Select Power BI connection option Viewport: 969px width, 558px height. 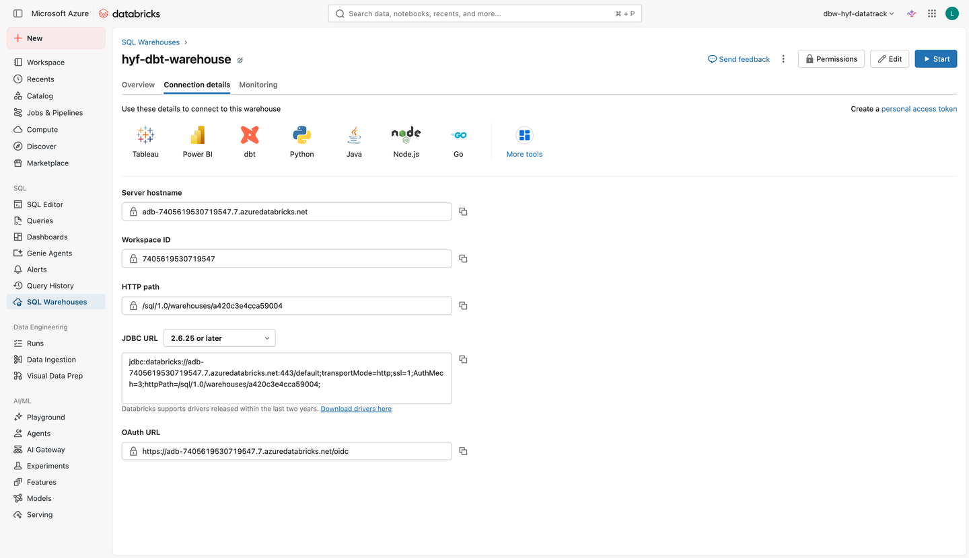point(197,142)
